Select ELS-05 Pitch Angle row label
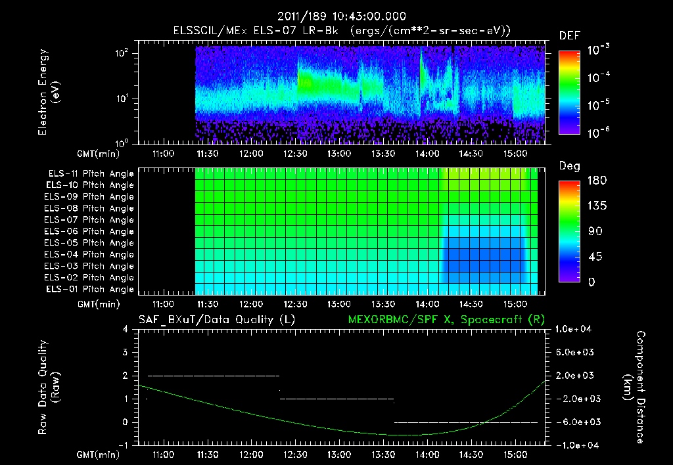The image size is (673, 465). 89,243
